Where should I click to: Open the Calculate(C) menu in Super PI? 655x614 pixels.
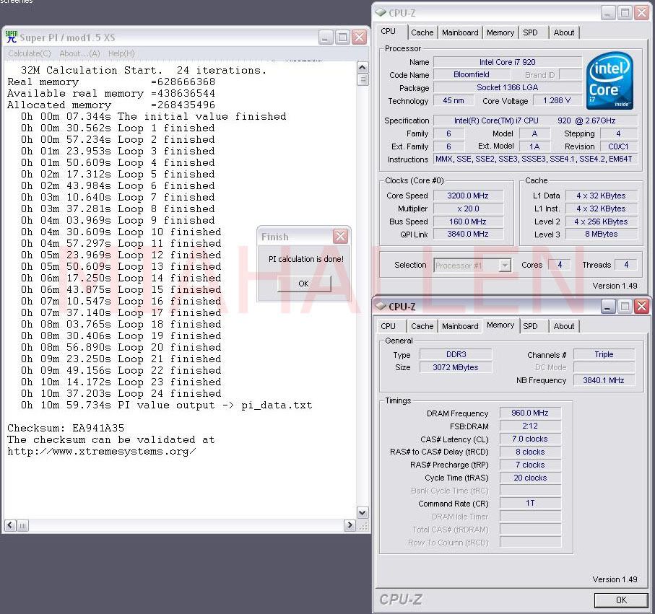click(x=30, y=53)
